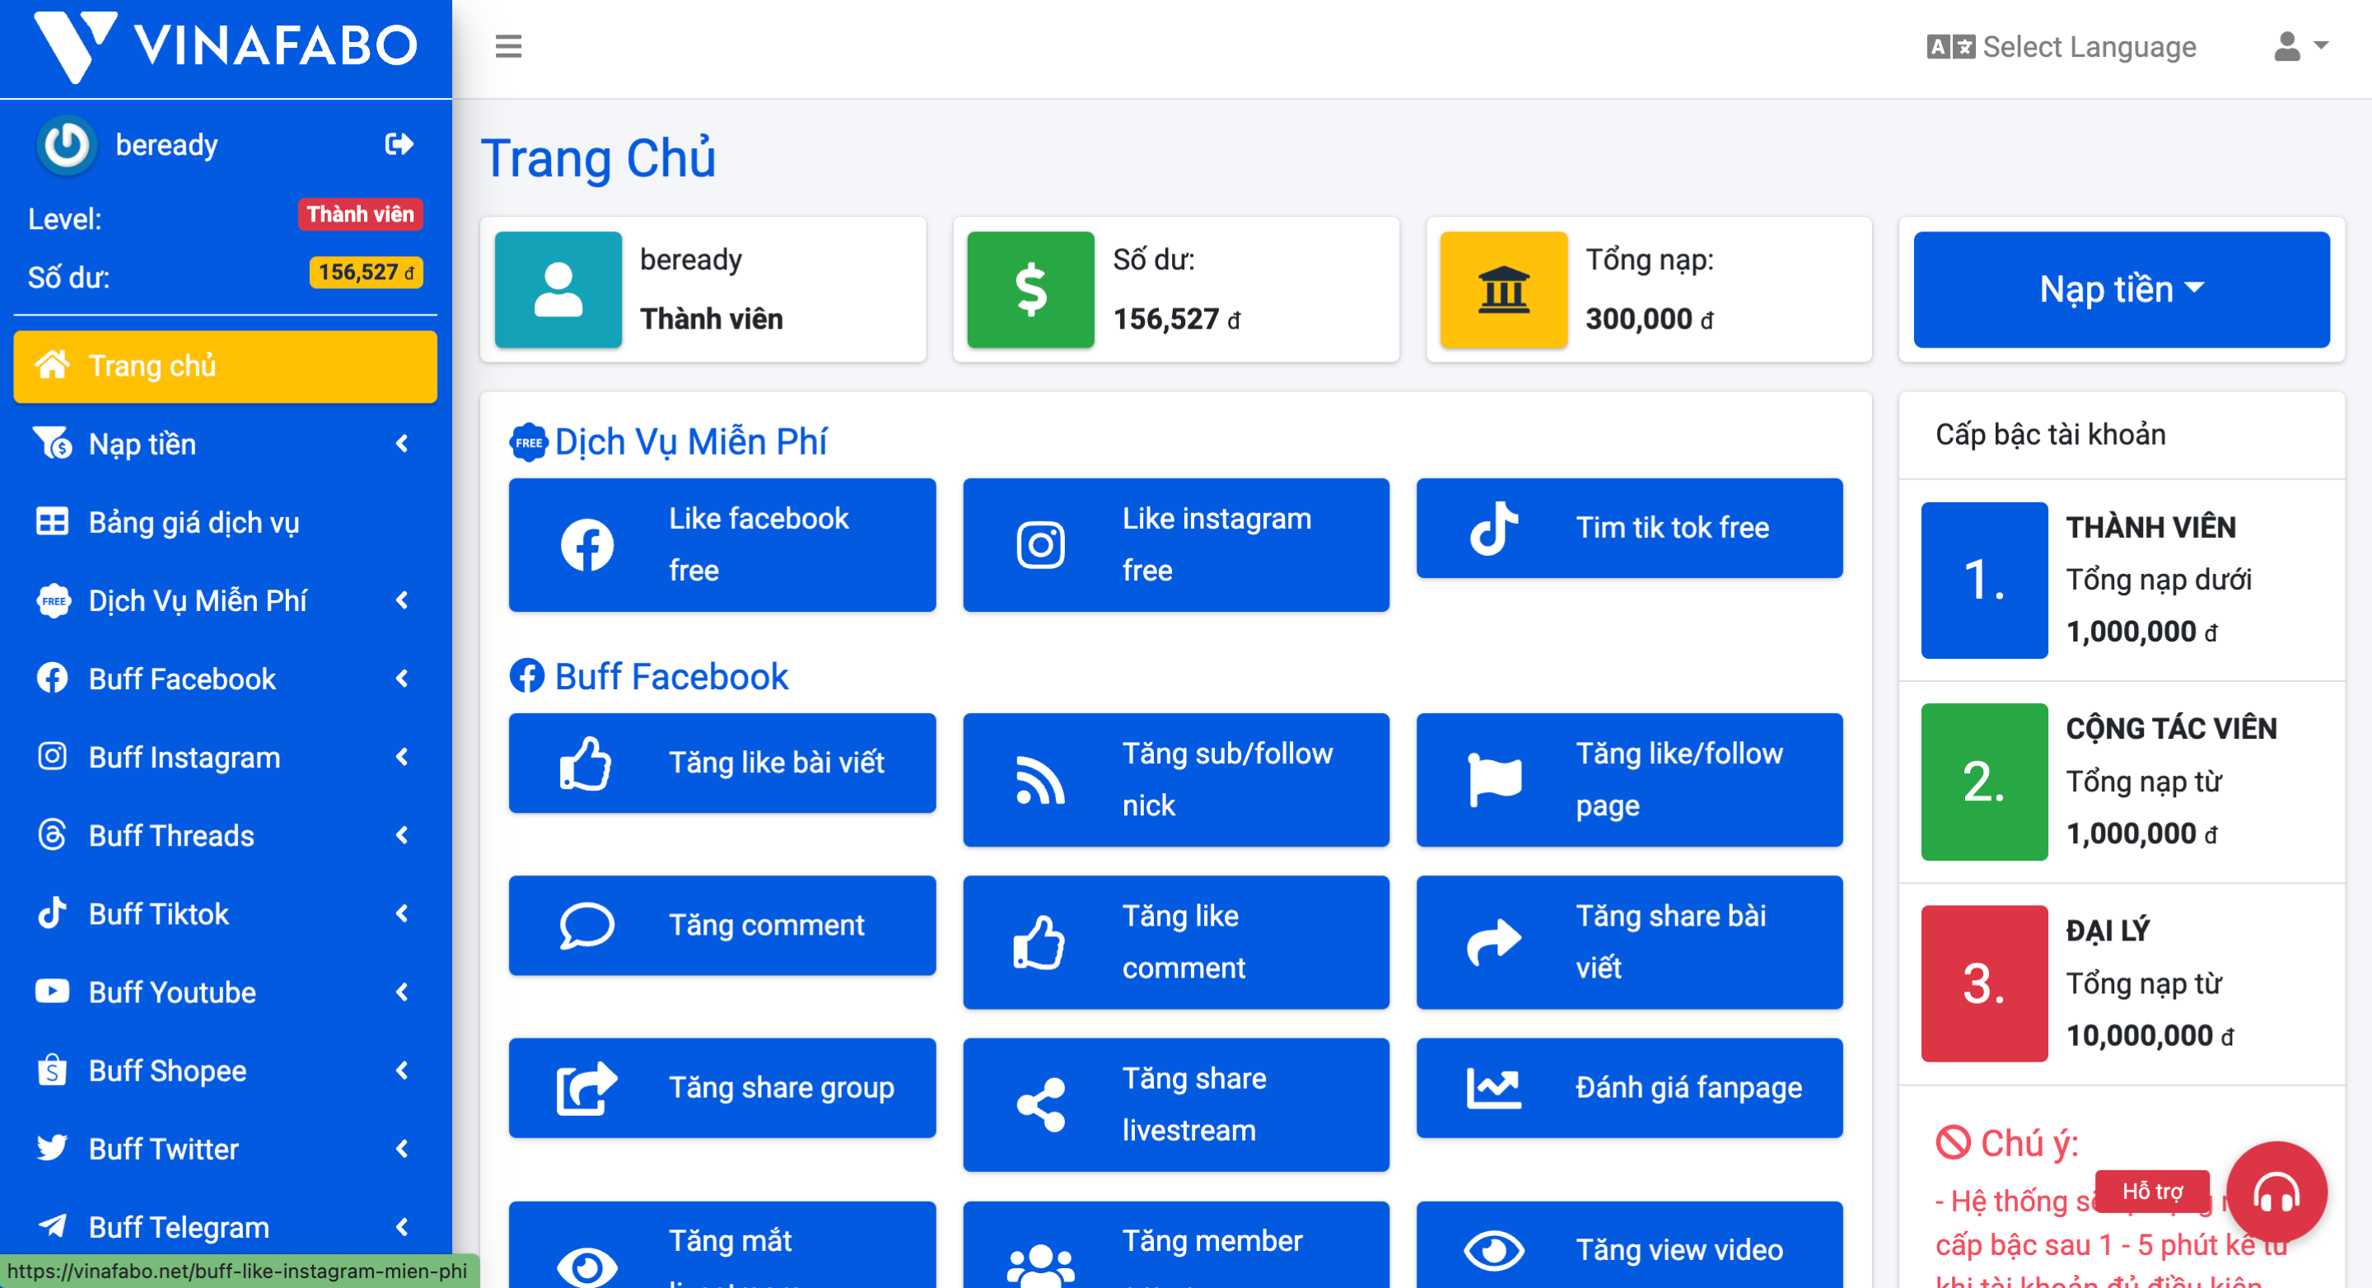Click Like facebook free button
The height and width of the screenshot is (1288, 2372).
pos(722,544)
